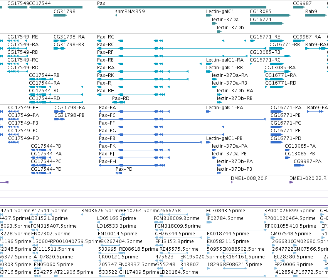
Task: Select the CG16771 gene label
Action: 261,20
